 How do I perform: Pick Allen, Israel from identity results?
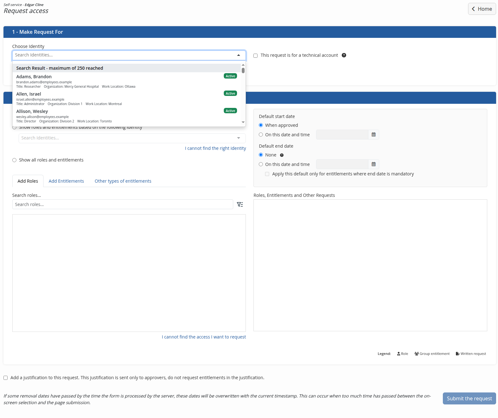(127, 98)
